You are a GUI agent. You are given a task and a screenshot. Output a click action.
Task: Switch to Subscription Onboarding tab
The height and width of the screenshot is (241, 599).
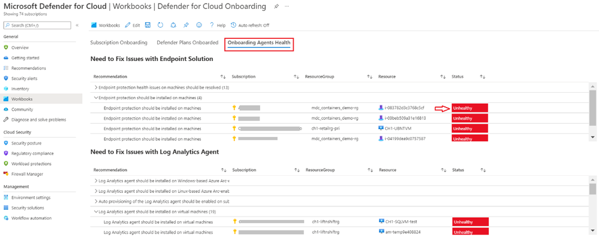click(119, 42)
